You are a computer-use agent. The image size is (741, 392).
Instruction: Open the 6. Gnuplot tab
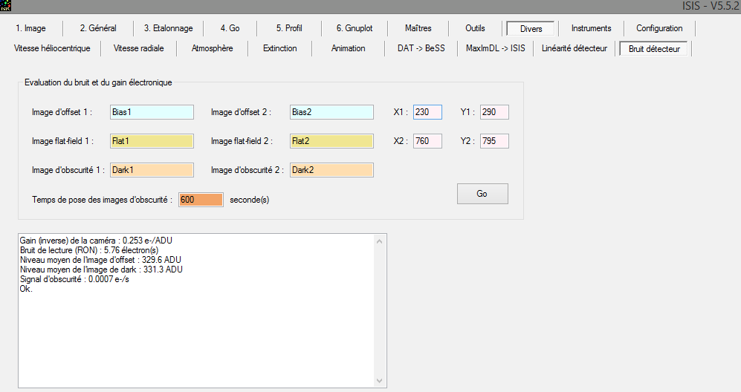coord(354,29)
